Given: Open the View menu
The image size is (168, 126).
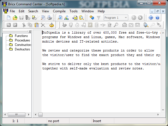Looking at the screenshot, I should [45, 11].
